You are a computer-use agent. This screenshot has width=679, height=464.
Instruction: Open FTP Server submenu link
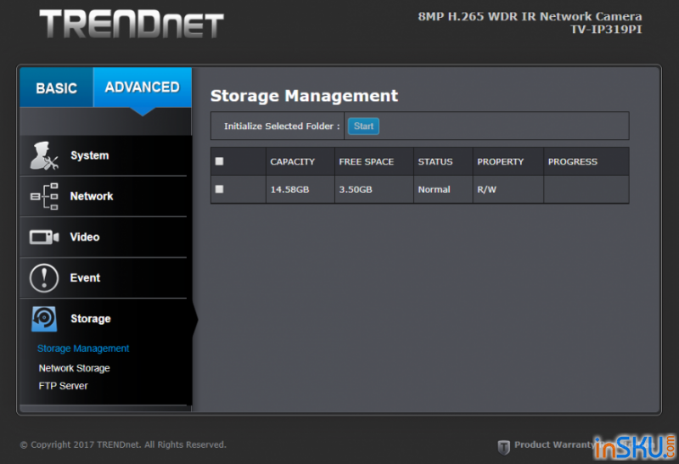click(63, 386)
